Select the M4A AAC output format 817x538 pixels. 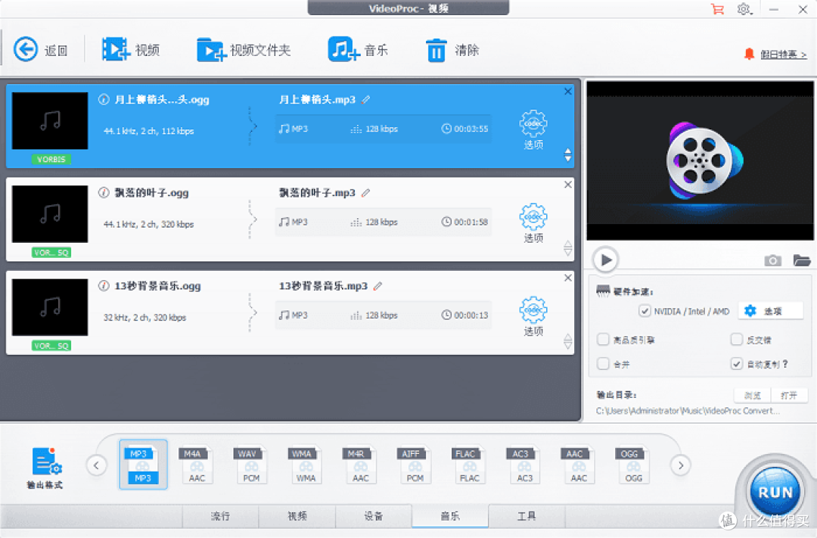click(197, 465)
